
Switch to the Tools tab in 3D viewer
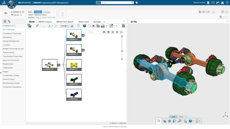pyautogui.click(x=181, y=117)
